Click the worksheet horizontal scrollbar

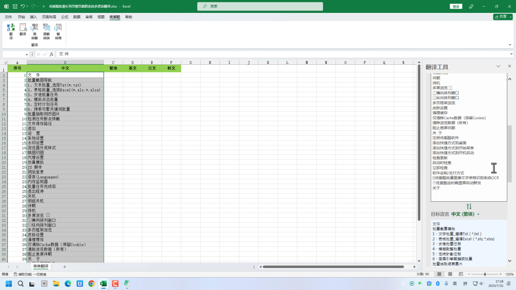(333, 267)
